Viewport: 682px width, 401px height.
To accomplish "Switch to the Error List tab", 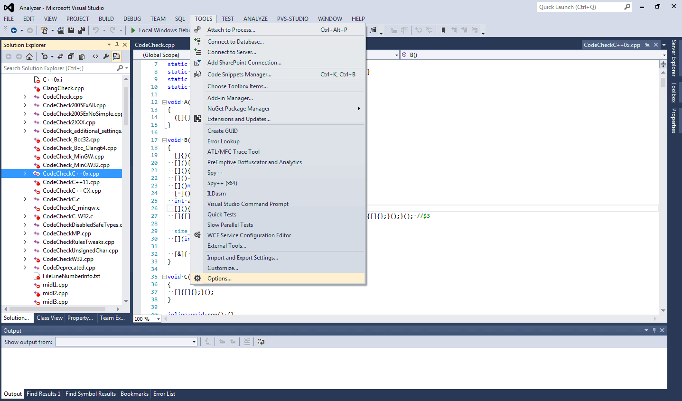I will (x=164, y=394).
